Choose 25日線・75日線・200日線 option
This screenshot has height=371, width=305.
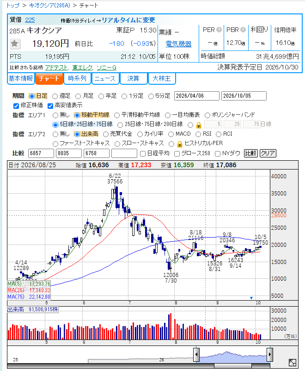point(120,125)
